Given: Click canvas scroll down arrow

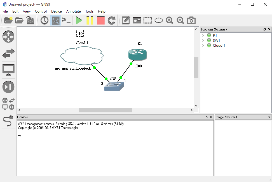Looking at the screenshot, I should click(x=196, y=106).
